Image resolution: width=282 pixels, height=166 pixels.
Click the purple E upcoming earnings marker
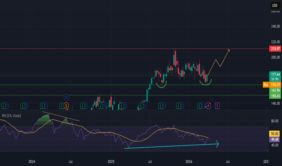217,106
